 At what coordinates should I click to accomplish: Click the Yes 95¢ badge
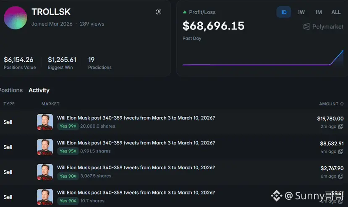(68, 151)
